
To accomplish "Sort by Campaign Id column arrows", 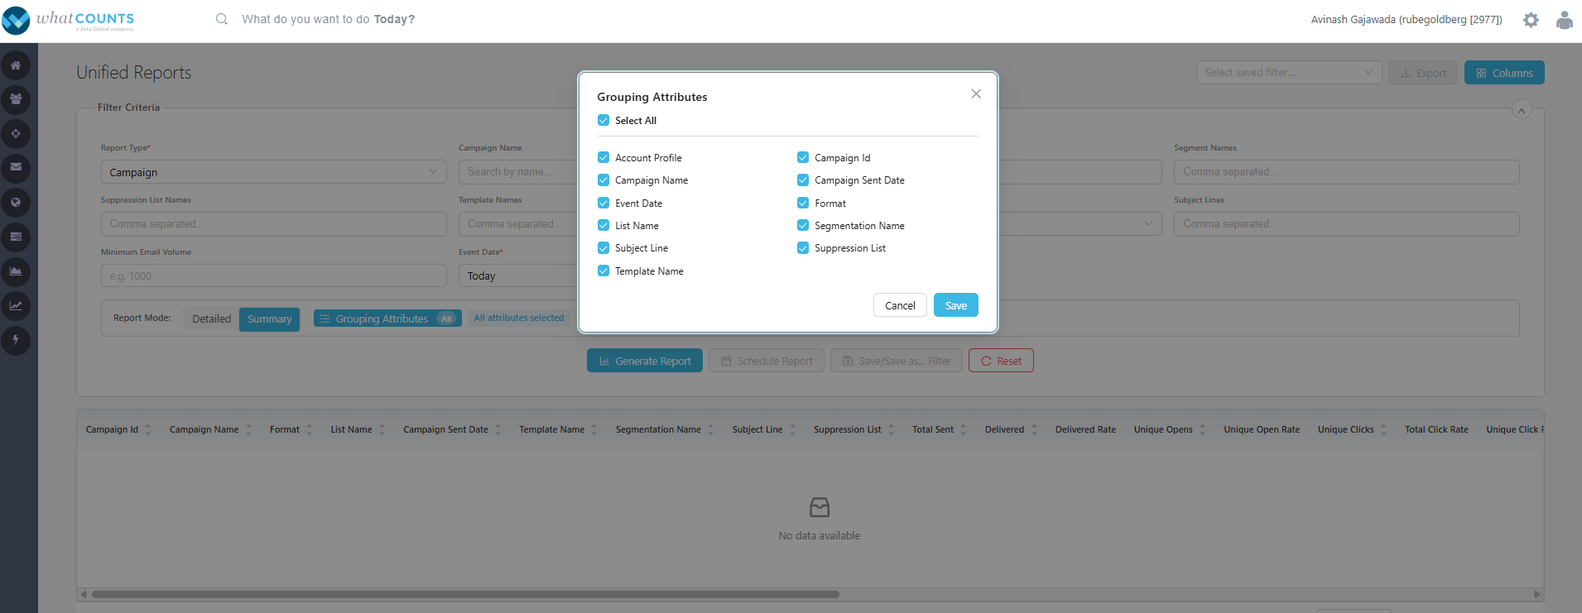I will pos(148,429).
